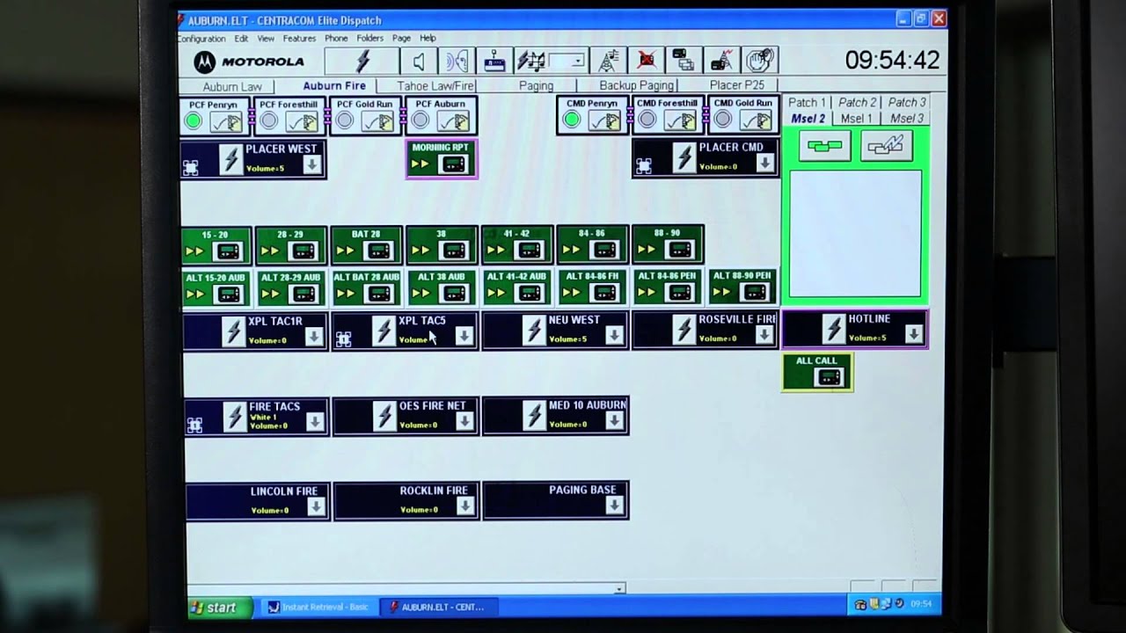
Task: Click the radio paging keypad toolbar icon
Action: tap(494, 61)
